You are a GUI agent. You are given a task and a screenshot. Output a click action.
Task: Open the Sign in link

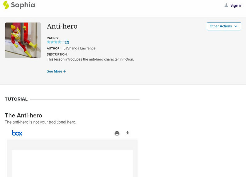click(x=236, y=5)
